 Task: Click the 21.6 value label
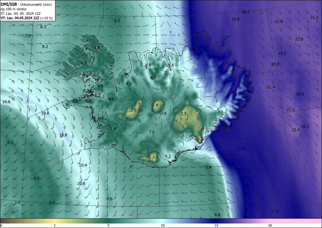coord(299,39)
